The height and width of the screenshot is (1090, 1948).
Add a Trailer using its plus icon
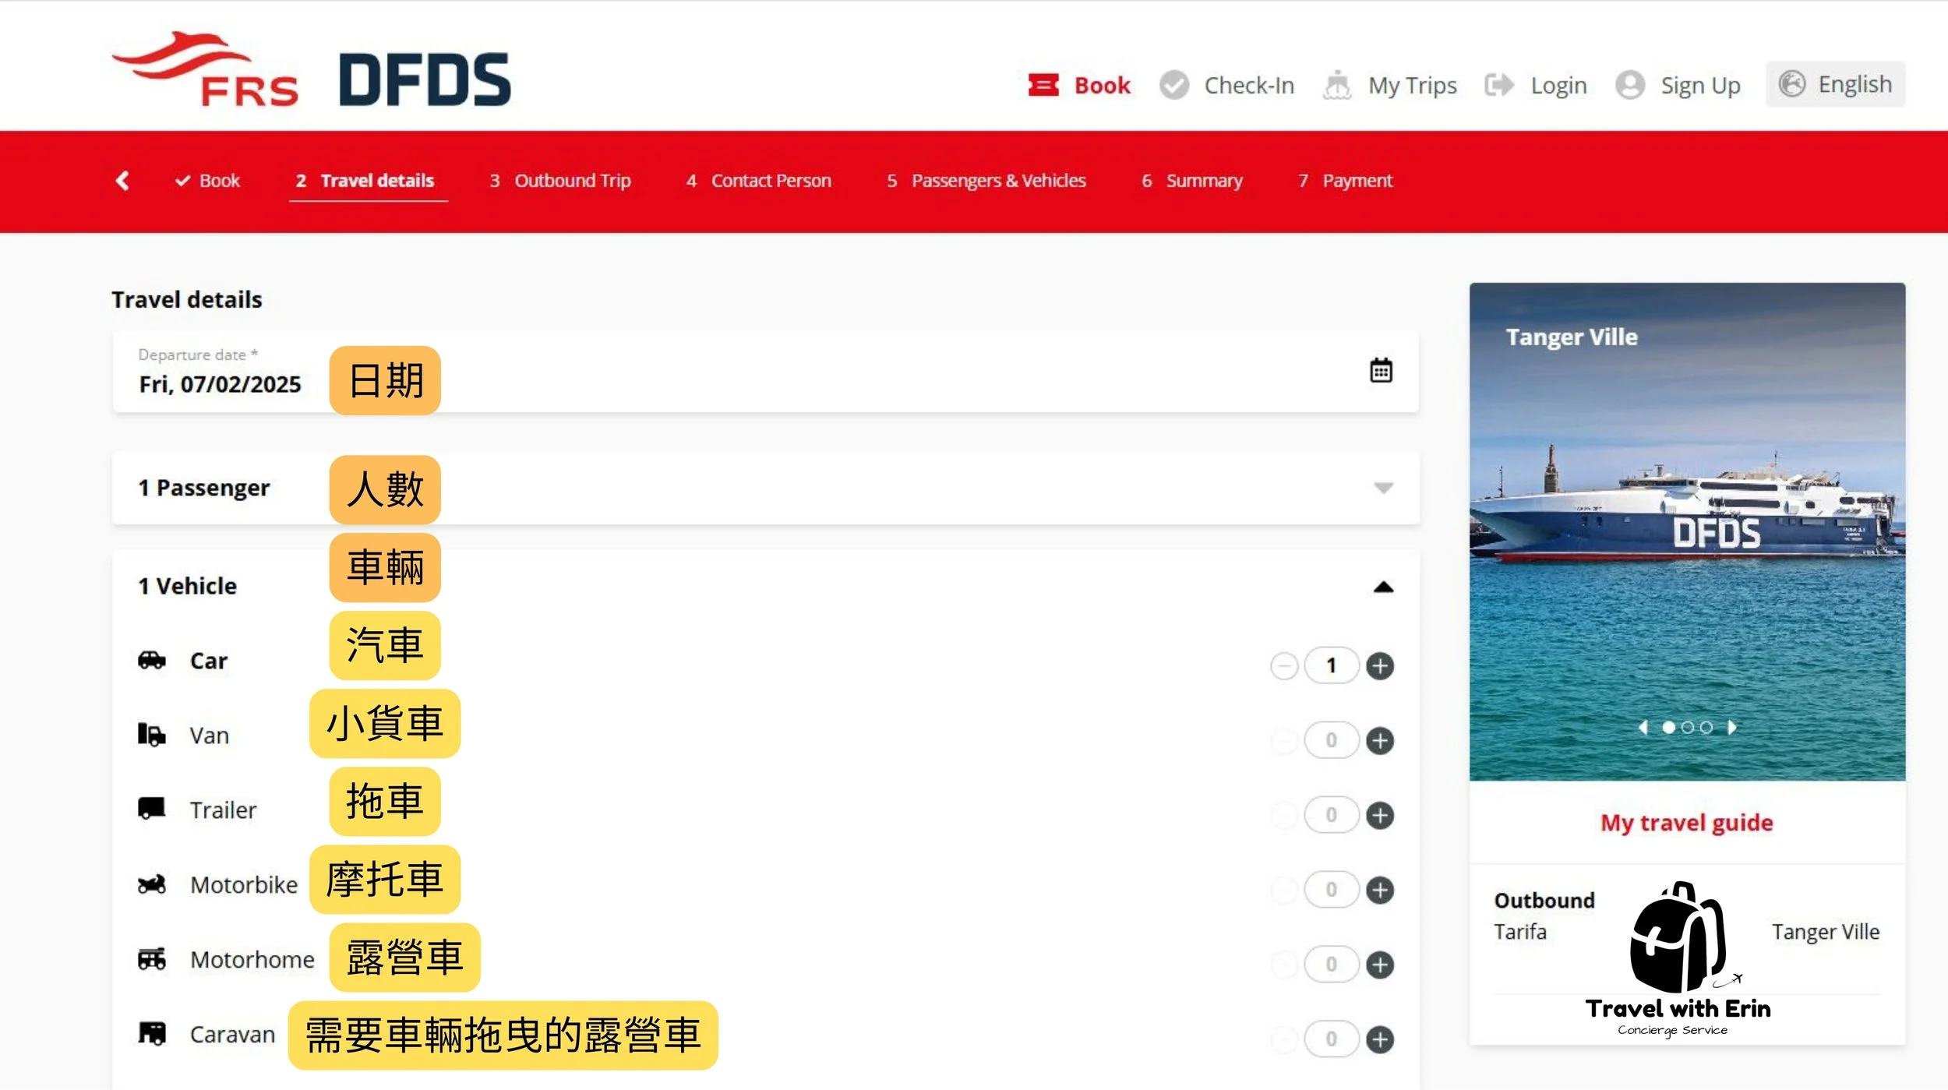tap(1380, 815)
